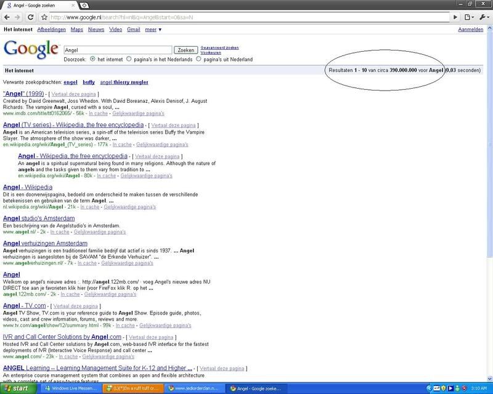Open 'Angel verhuizingen Amsterdam' result
This screenshot has height=394, width=493.
pyautogui.click(x=45, y=243)
